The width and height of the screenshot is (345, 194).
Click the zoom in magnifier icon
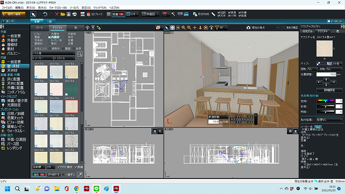[x=183, y=28]
